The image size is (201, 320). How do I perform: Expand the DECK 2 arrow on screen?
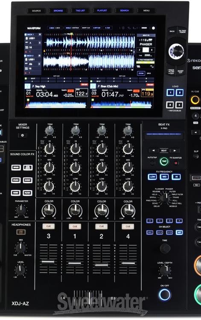coord(40,56)
